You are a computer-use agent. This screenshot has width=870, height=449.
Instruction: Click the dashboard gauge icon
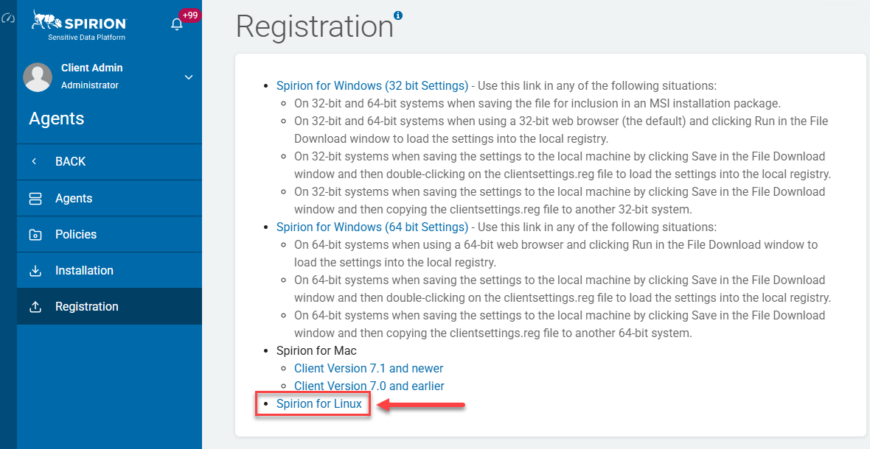click(x=8, y=18)
